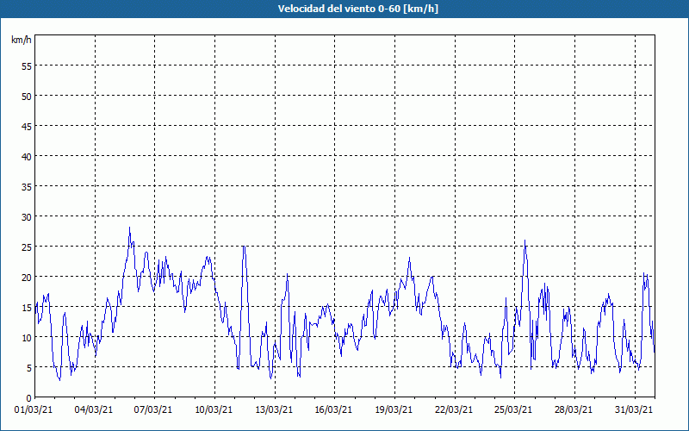Click the y-axis value '35'

[x=27, y=186]
